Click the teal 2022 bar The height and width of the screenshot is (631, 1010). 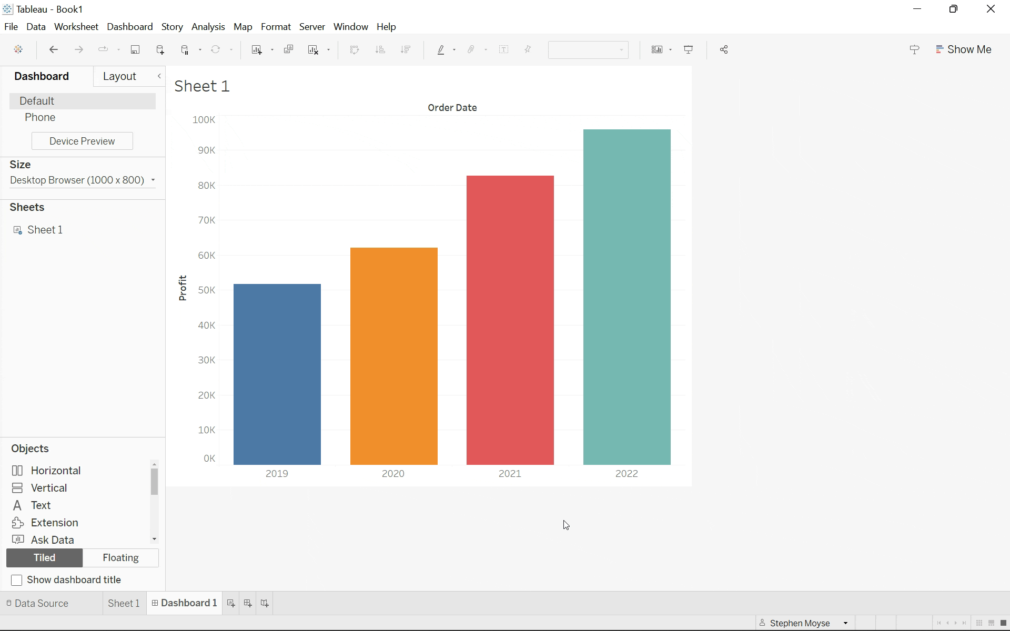click(627, 297)
